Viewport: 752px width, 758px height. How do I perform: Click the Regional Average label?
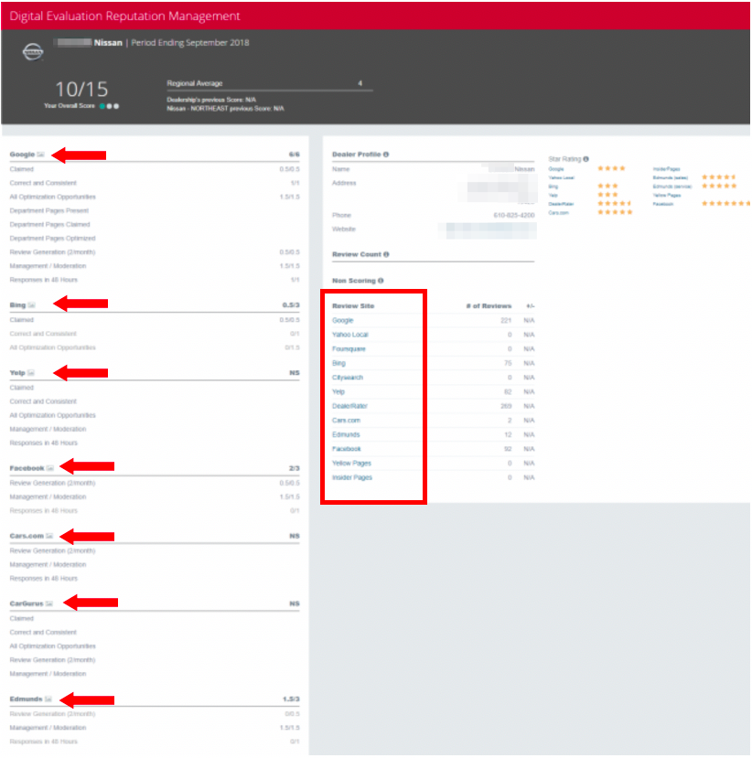click(195, 83)
